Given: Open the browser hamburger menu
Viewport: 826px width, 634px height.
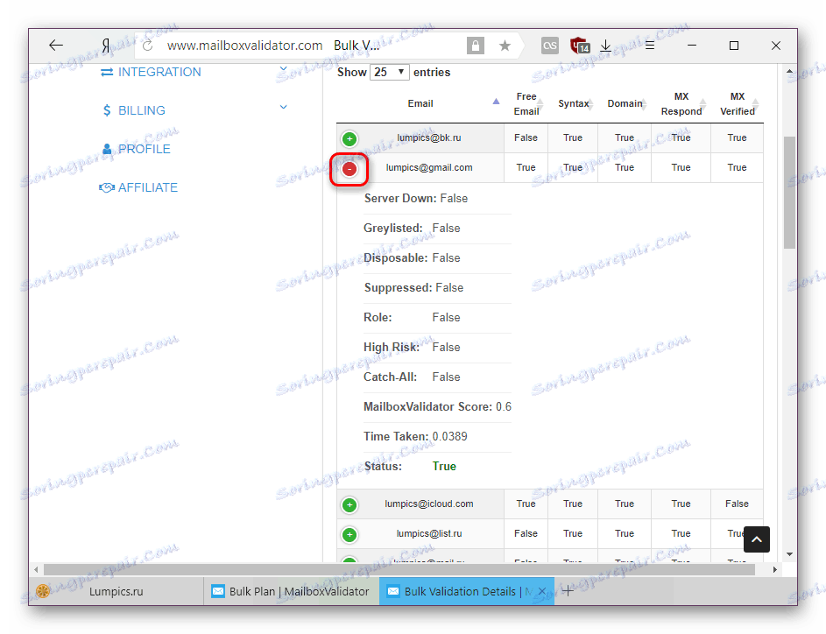Looking at the screenshot, I should (650, 46).
